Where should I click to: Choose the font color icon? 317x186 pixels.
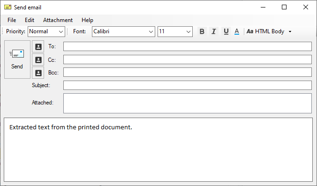(237, 31)
